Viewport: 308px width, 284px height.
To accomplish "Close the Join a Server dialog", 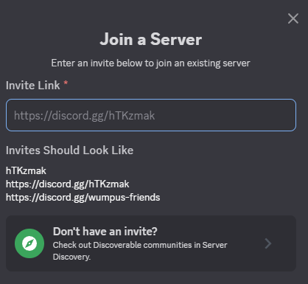I will [x=293, y=18].
